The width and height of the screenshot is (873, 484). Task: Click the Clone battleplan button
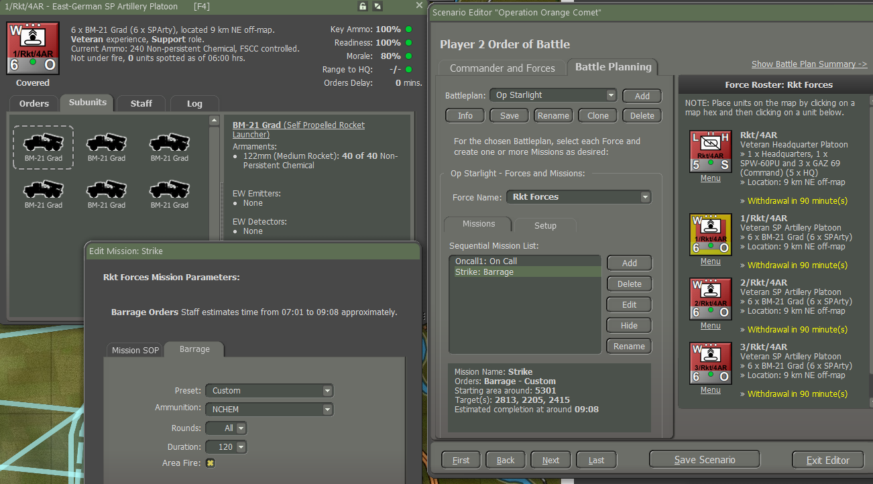tap(598, 115)
